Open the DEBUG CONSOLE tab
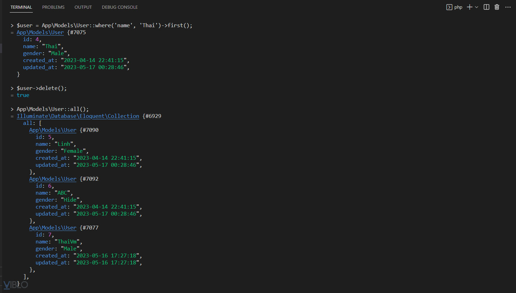The width and height of the screenshot is (516, 293). pyautogui.click(x=120, y=7)
